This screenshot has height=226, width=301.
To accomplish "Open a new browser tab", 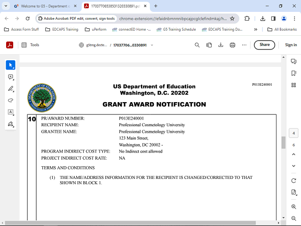I will click(156, 6).
